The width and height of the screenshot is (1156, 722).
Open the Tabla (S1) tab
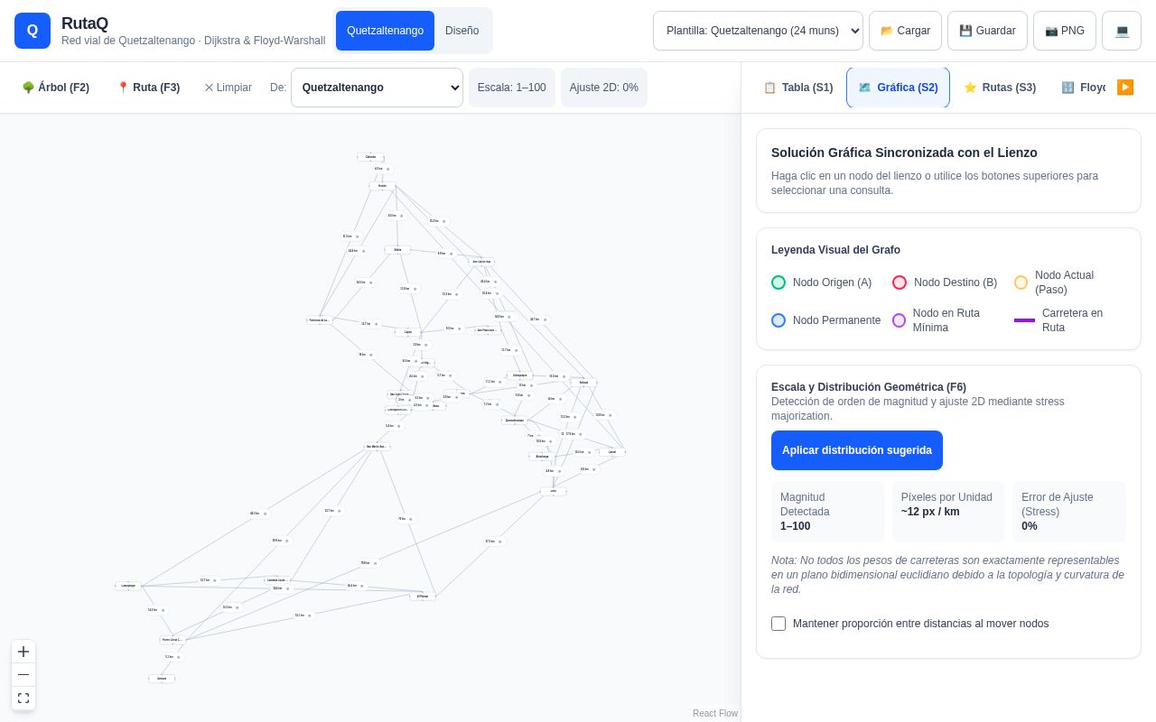coord(798,88)
